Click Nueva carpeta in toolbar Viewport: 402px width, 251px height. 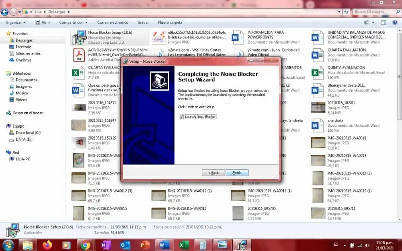170,22
